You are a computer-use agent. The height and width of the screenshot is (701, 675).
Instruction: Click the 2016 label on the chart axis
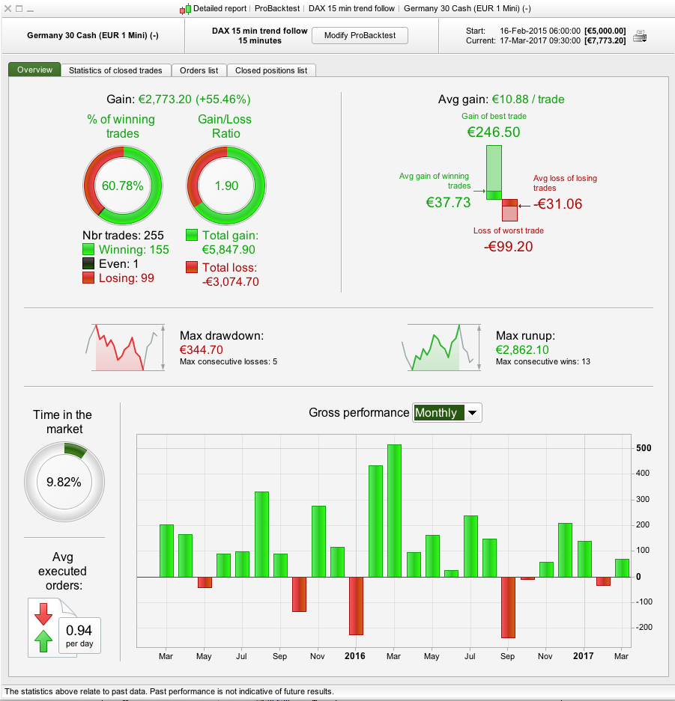point(355,656)
